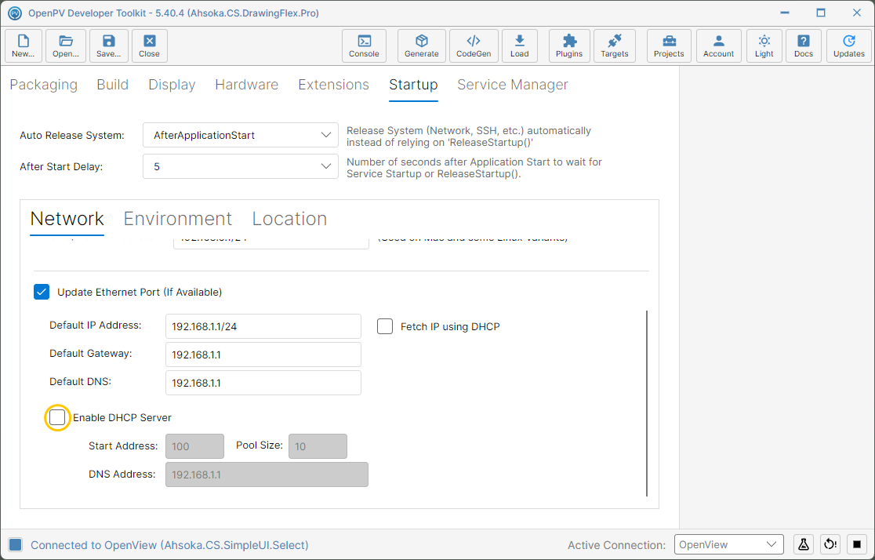Expand the Auto Release System dropdown
875x560 pixels.
[x=241, y=135]
